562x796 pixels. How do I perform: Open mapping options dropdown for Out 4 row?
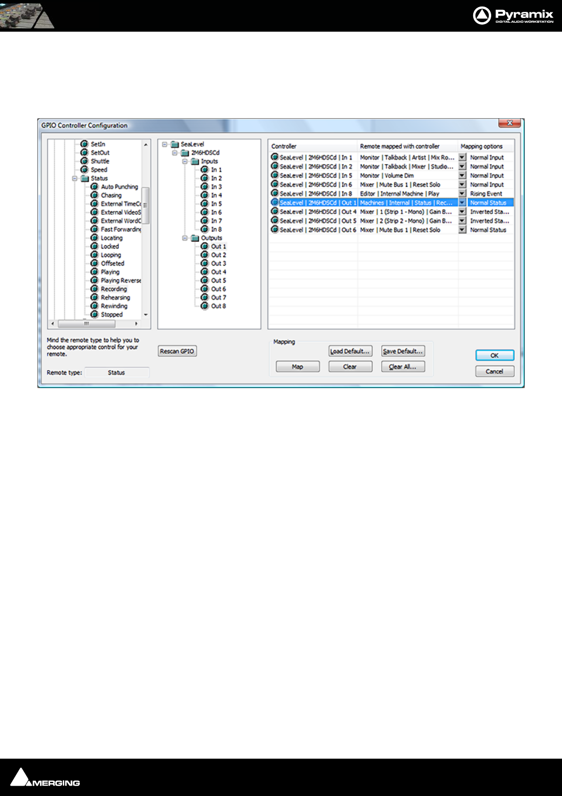tap(462, 211)
